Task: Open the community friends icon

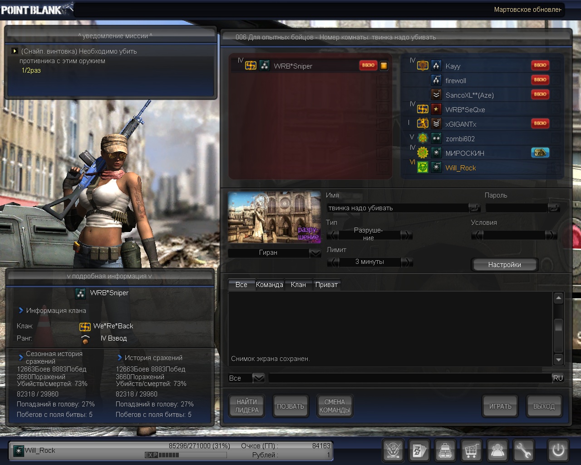Action: coord(497,450)
